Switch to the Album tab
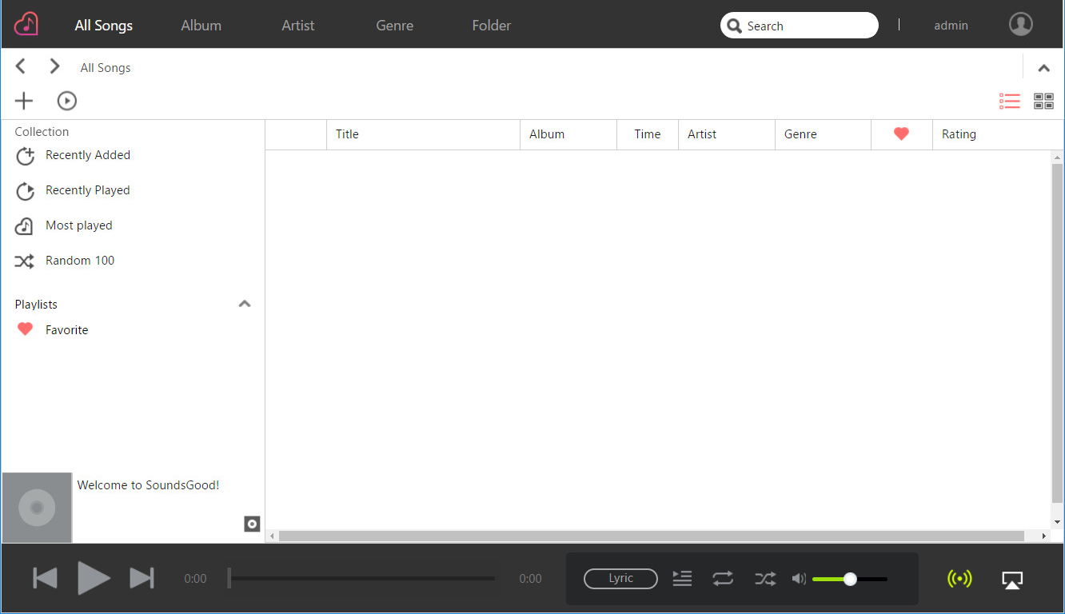This screenshot has width=1065, height=614. coord(201,26)
